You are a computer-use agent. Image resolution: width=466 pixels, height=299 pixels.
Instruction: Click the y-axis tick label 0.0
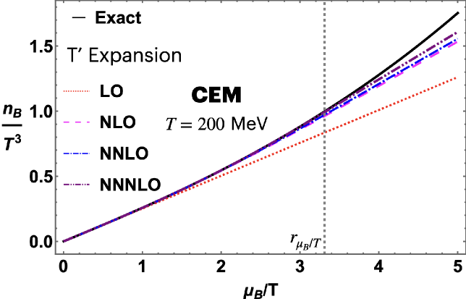coord(40,242)
